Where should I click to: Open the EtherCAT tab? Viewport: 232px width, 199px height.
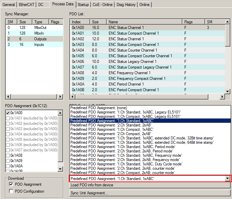26,5
